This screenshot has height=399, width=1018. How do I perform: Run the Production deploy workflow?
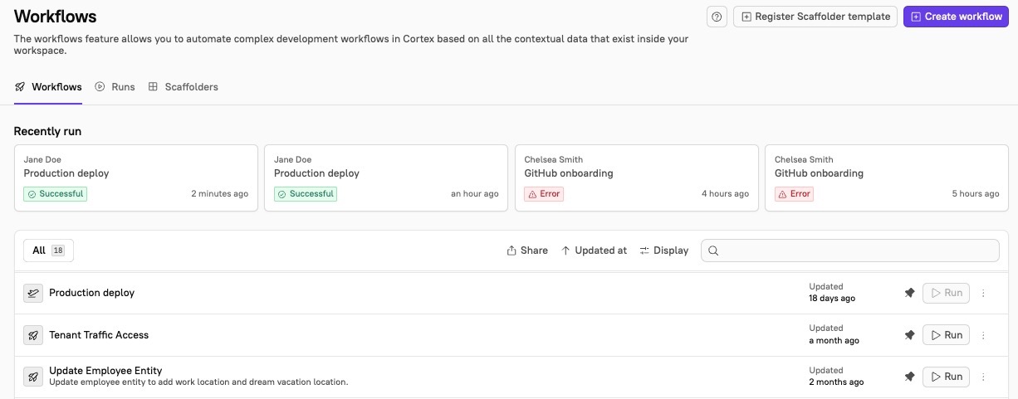[946, 293]
